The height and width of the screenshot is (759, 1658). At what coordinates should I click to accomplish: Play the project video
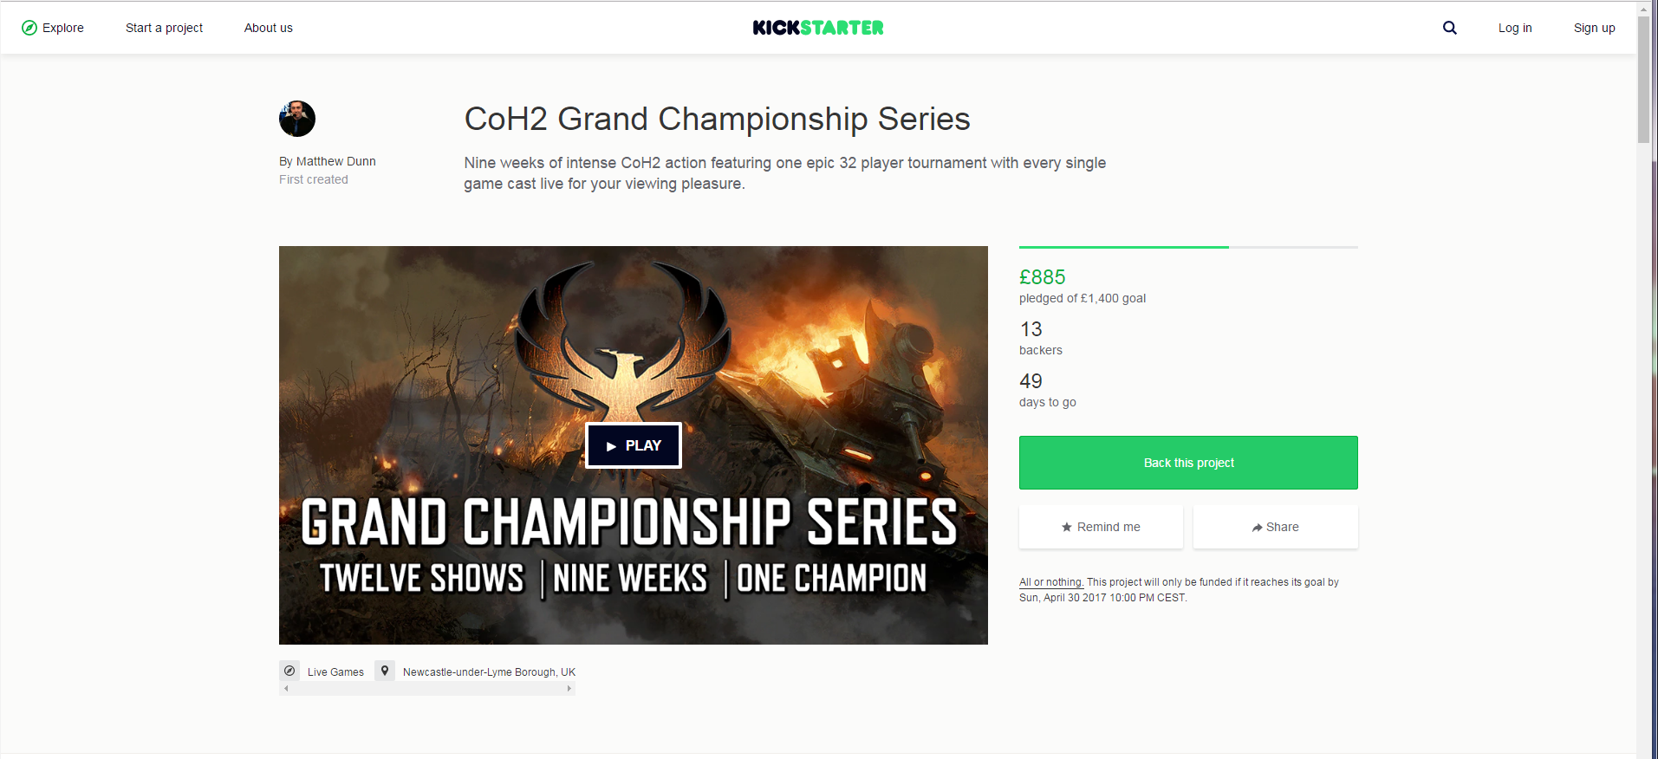pyautogui.click(x=634, y=445)
